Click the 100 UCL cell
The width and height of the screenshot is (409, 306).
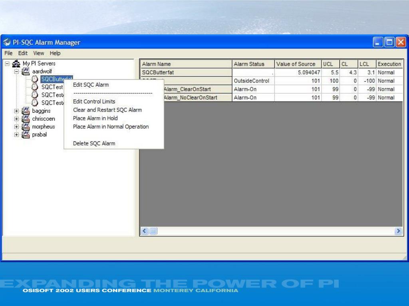point(330,80)
